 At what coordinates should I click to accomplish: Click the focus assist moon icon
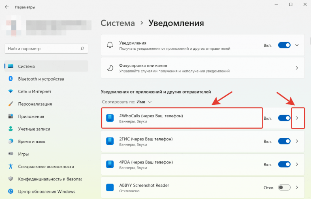(x=110, y=68)
